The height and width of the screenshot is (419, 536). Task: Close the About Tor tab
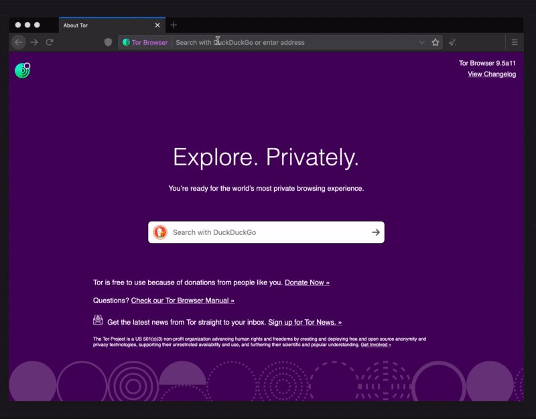[x=157, y=25]
